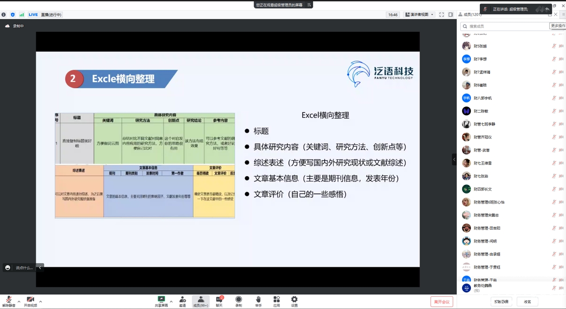
Task: Open the more actions menu in members panel
Action: click(x=558, y=26)
